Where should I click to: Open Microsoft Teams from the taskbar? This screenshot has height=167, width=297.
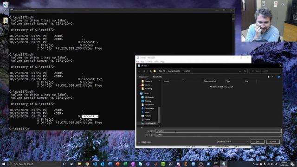click(148, 164)
